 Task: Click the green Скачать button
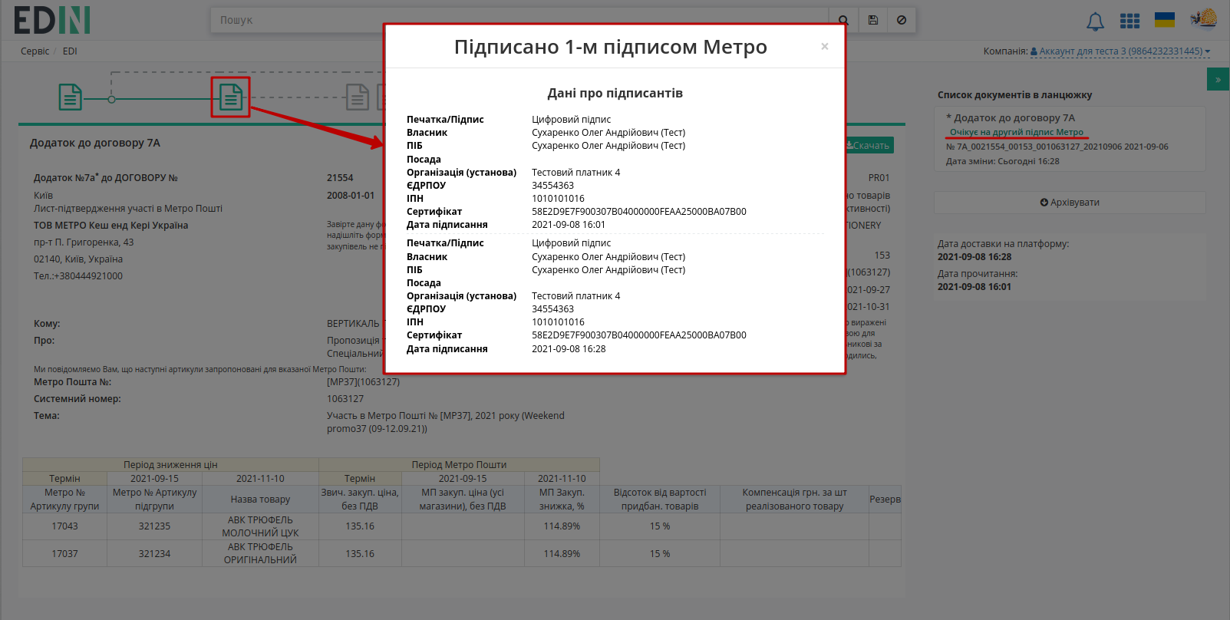tap(869, 145)
